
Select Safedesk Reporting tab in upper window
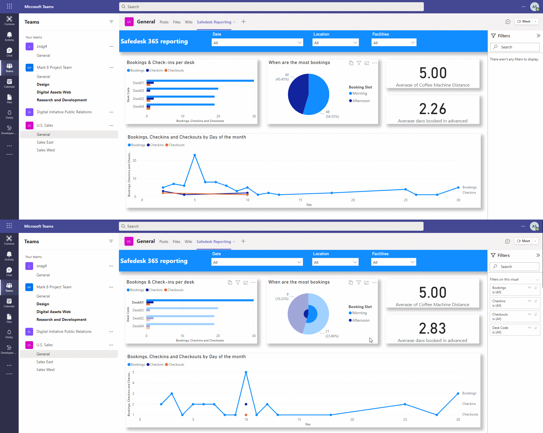[x=214, y=22]
